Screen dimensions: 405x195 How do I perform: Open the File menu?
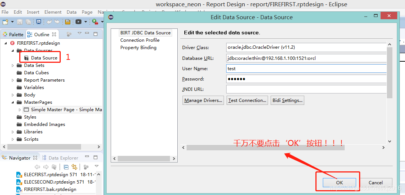tap(5, 12)
